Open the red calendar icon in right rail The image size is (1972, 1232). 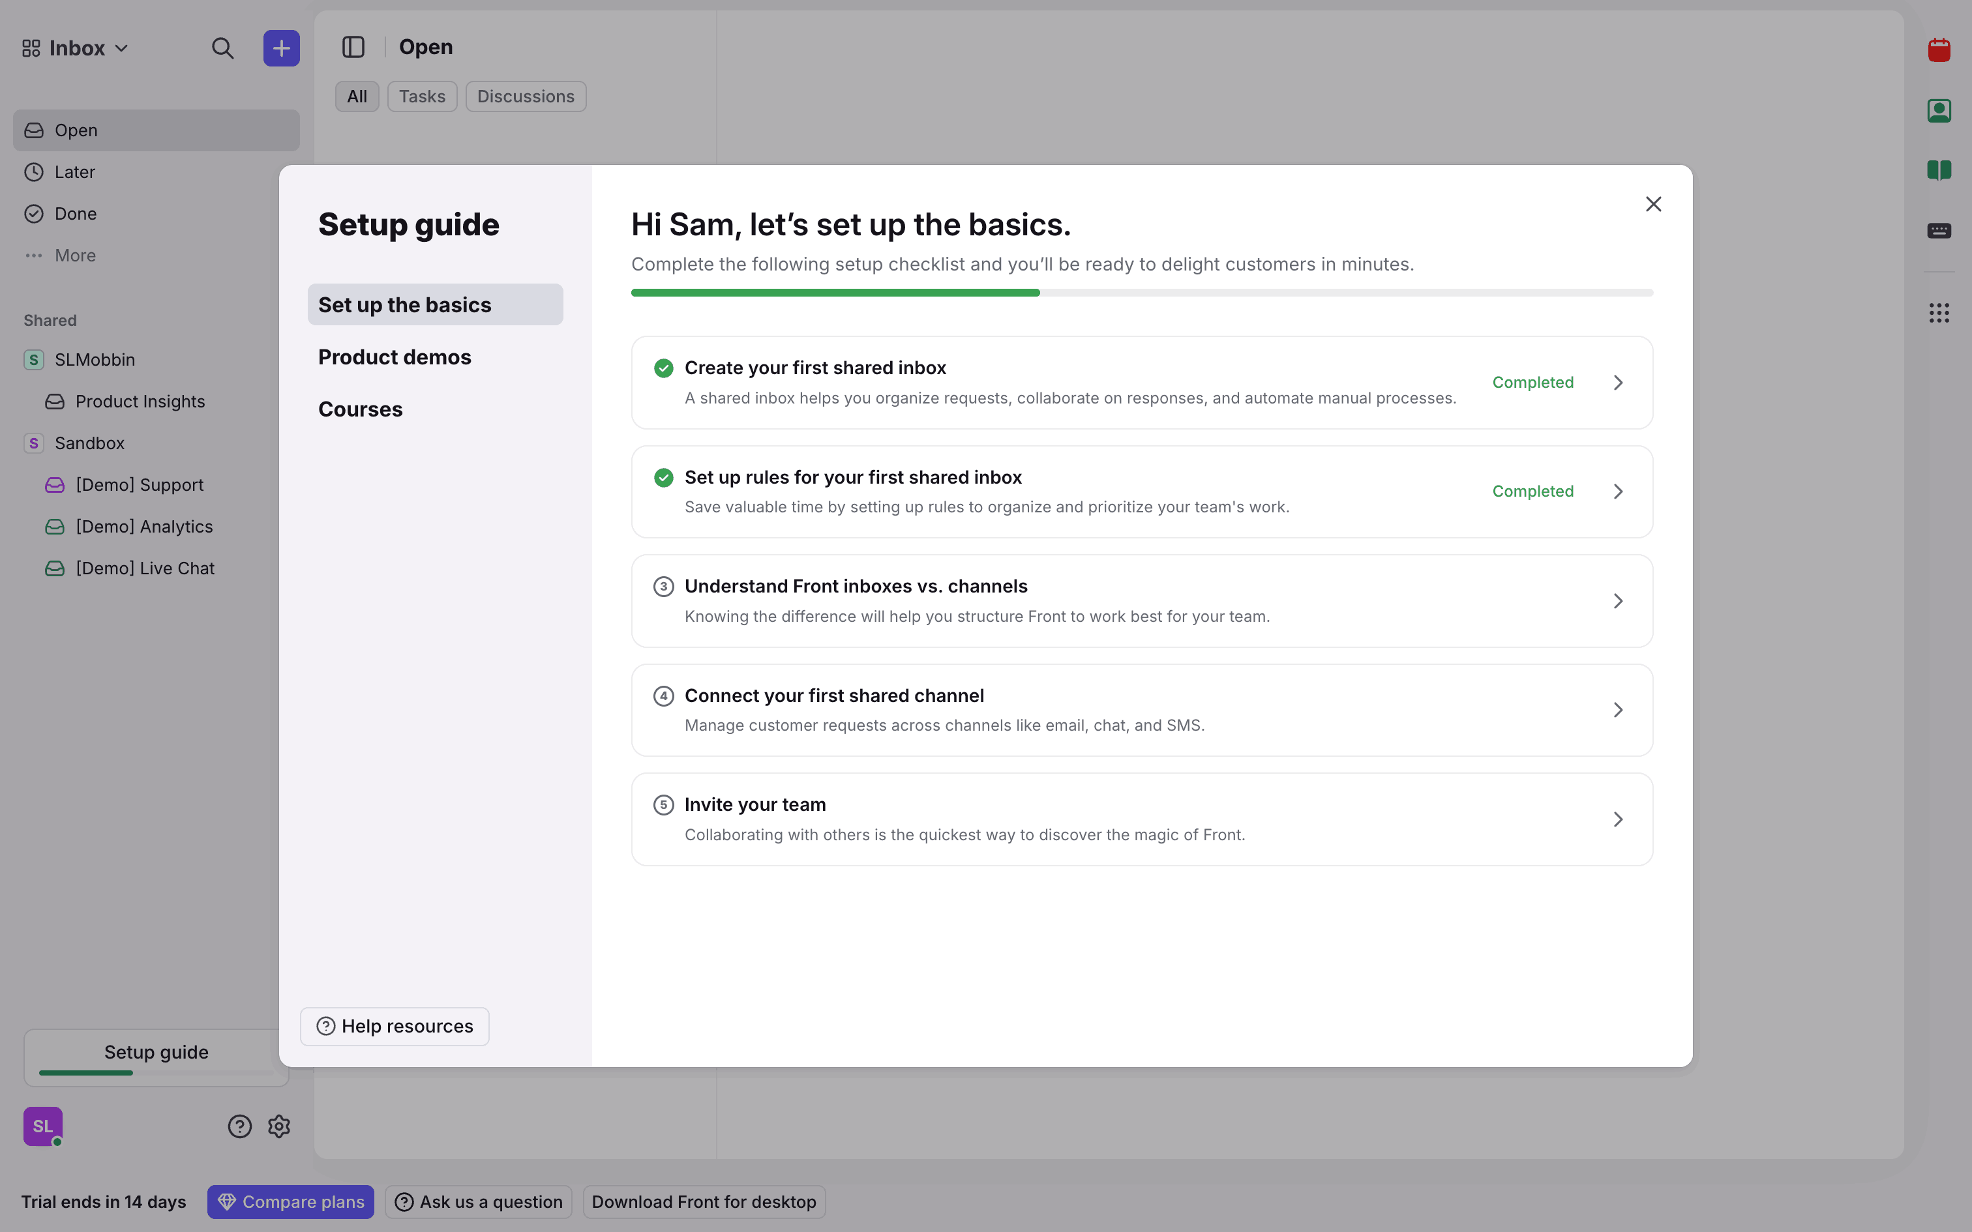1939,51
